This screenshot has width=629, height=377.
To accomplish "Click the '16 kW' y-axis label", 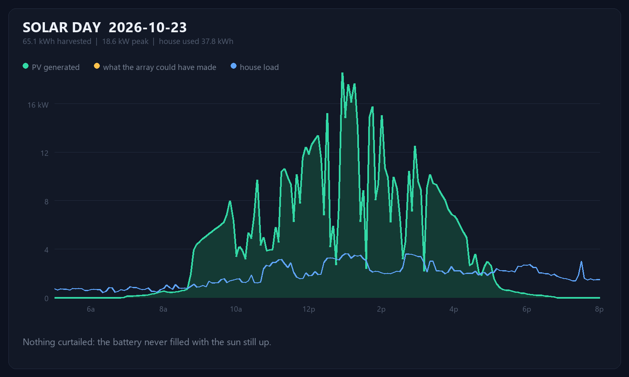I will click(x=38, y=105).
